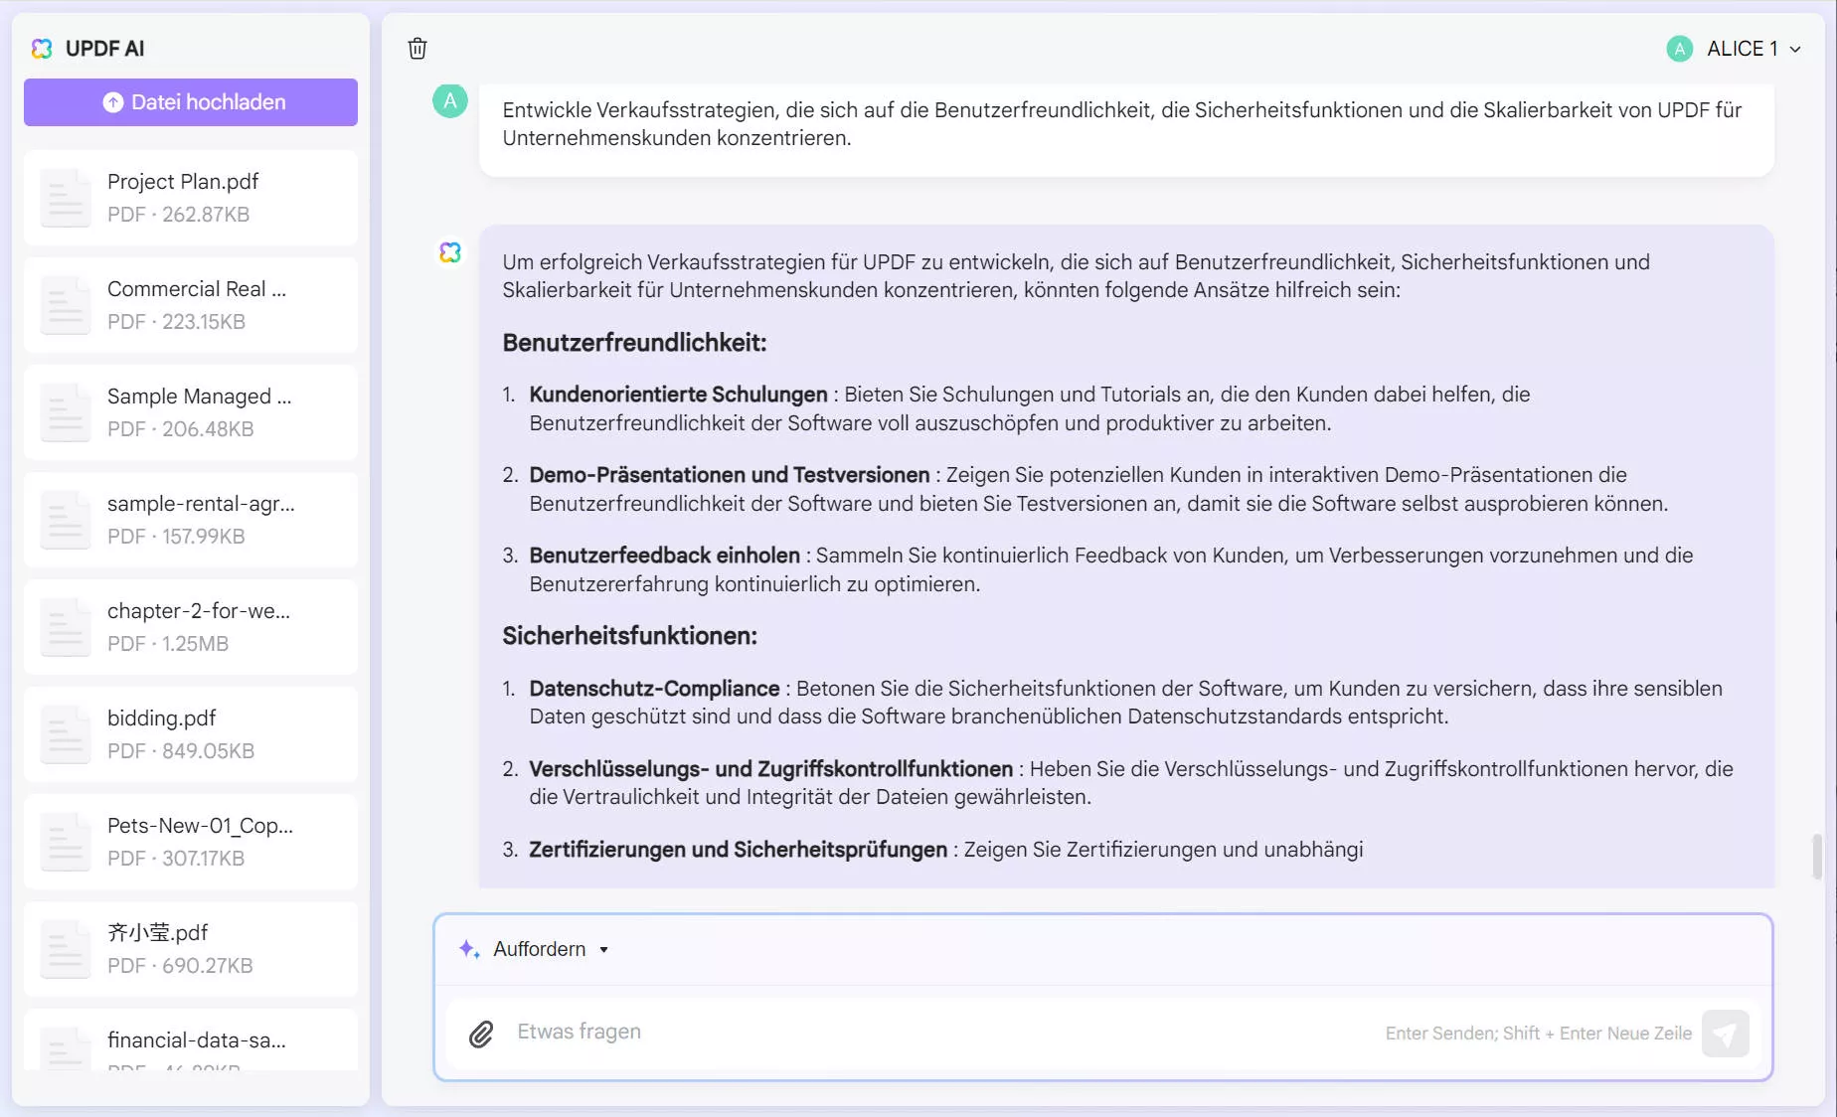Image resolution: width=1837 pixels, height=1117 pixels.
Task: Open the Sample Managed PDF file
Action: [x=189, y=411]
